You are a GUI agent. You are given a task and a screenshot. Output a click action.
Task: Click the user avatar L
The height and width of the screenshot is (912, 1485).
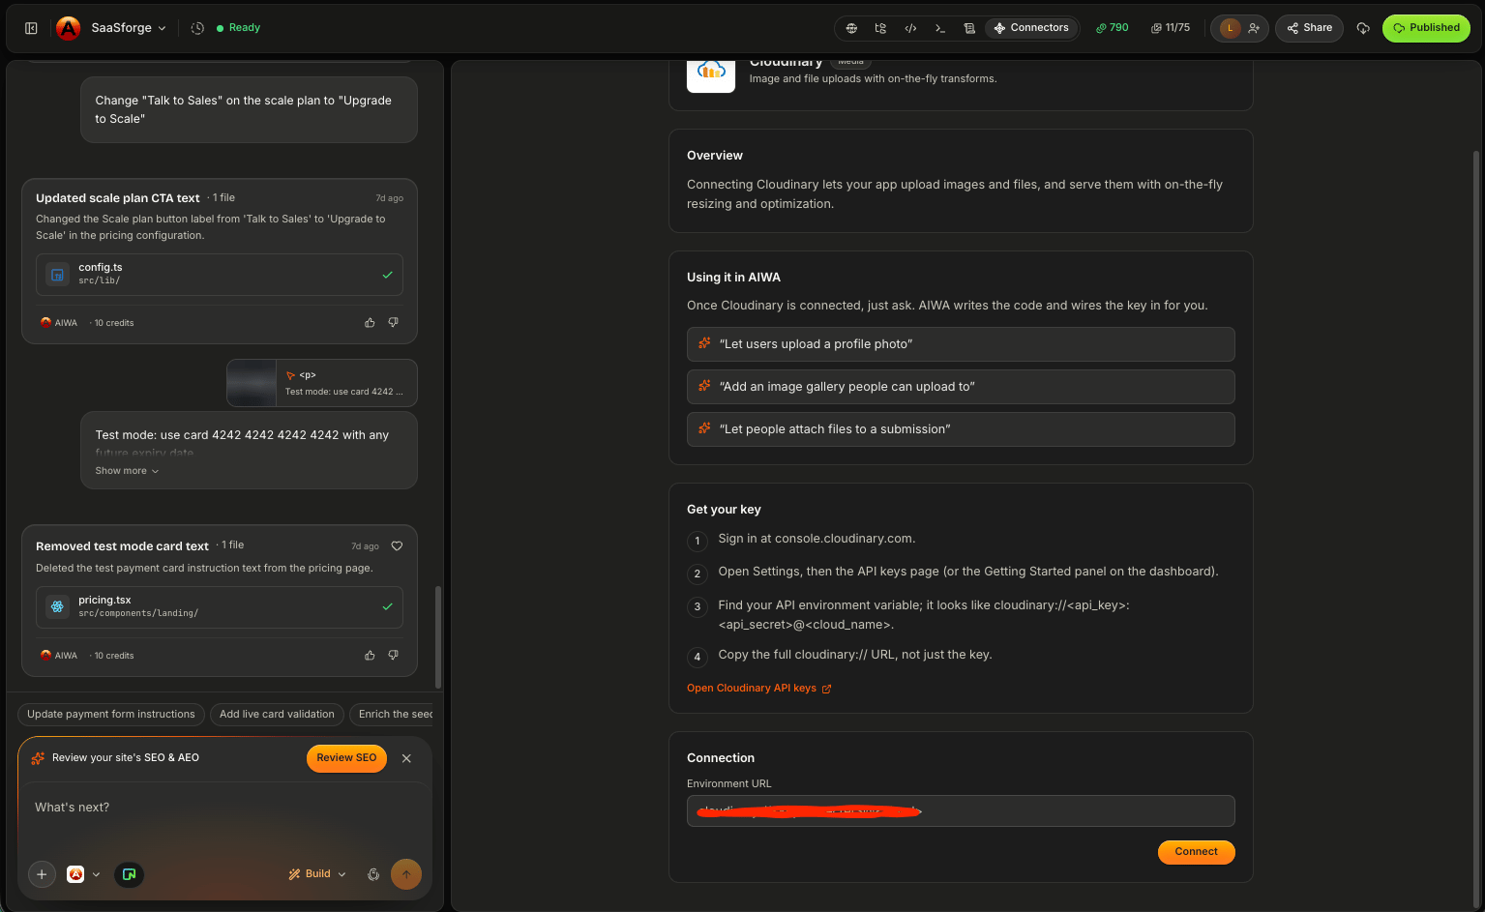click(x=1230, y=28)
